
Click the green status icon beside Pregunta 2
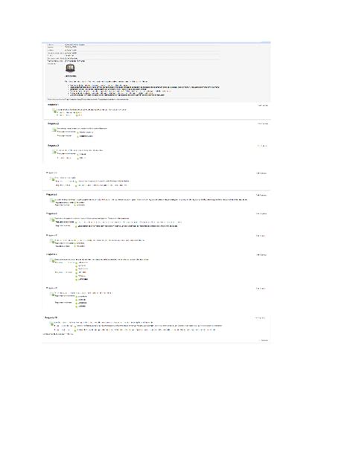point(54,129)
